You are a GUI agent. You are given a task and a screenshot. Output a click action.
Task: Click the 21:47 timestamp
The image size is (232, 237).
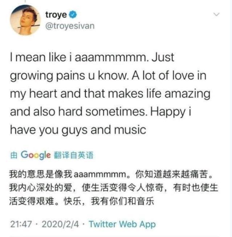click(x=21, y=224)
